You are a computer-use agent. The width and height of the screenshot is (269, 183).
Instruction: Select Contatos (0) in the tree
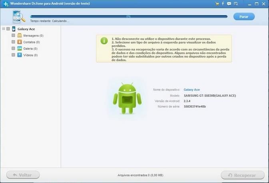32,42
